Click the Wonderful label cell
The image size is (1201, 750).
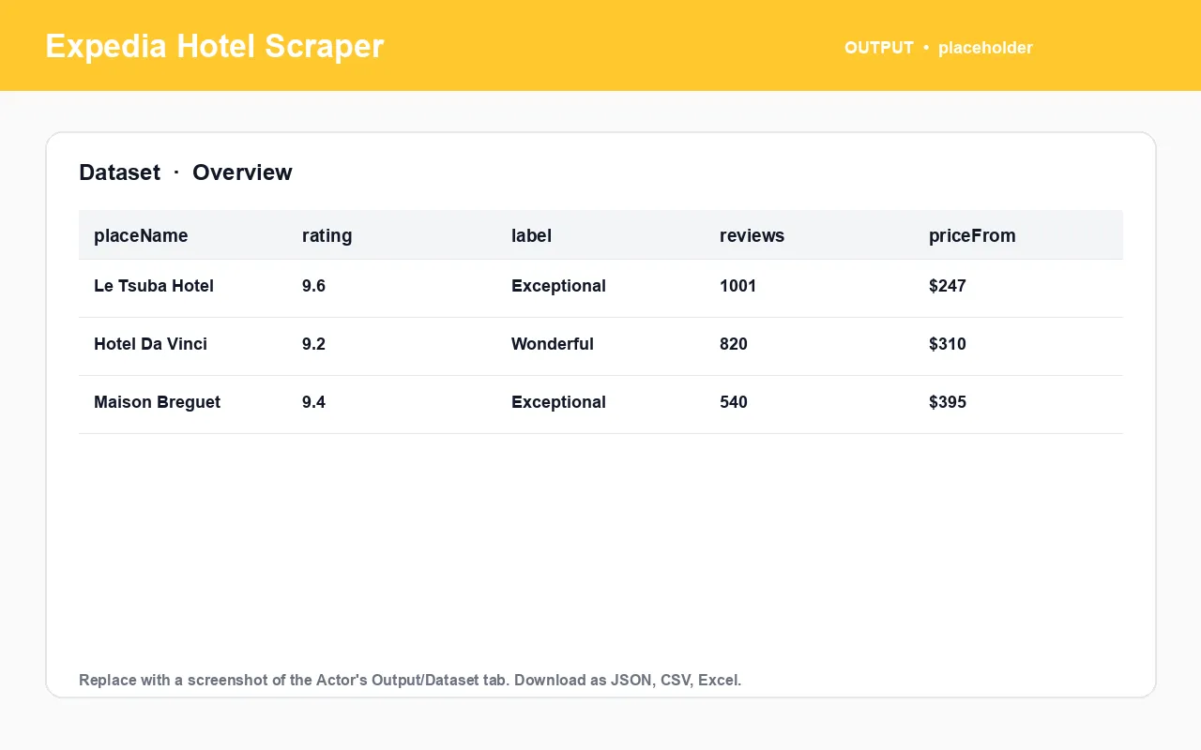pyautogui.click(x=552, y=344)
